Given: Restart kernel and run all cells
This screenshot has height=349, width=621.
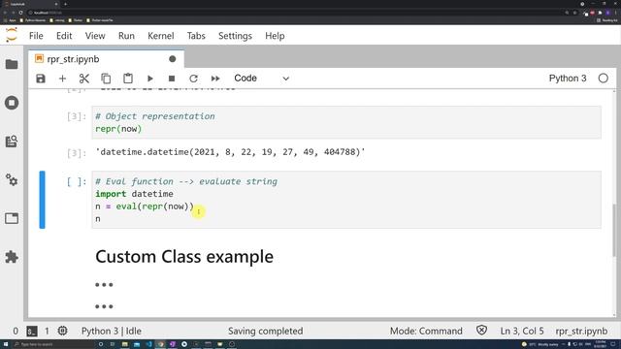Looking at the screenshot, I should [215, 79].
